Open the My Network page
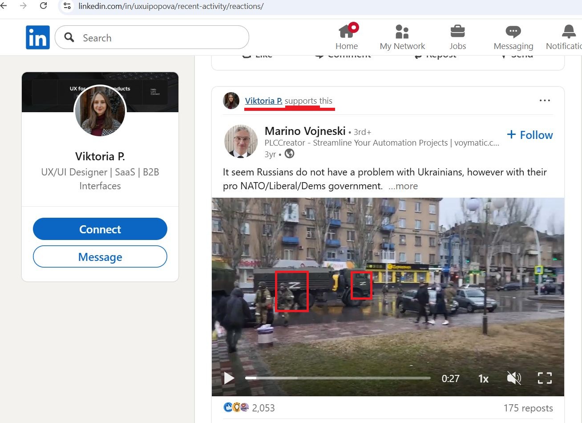 tap(402, 36)
